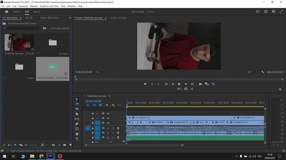Click the Home icon in header bar
Screen dimensions: 286x160
point(7,12)
